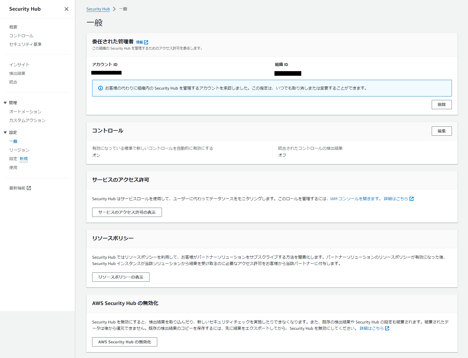The image size is (468, 358).
Task: Collapse the 設定 section triangle
Action: coord(5,132)
